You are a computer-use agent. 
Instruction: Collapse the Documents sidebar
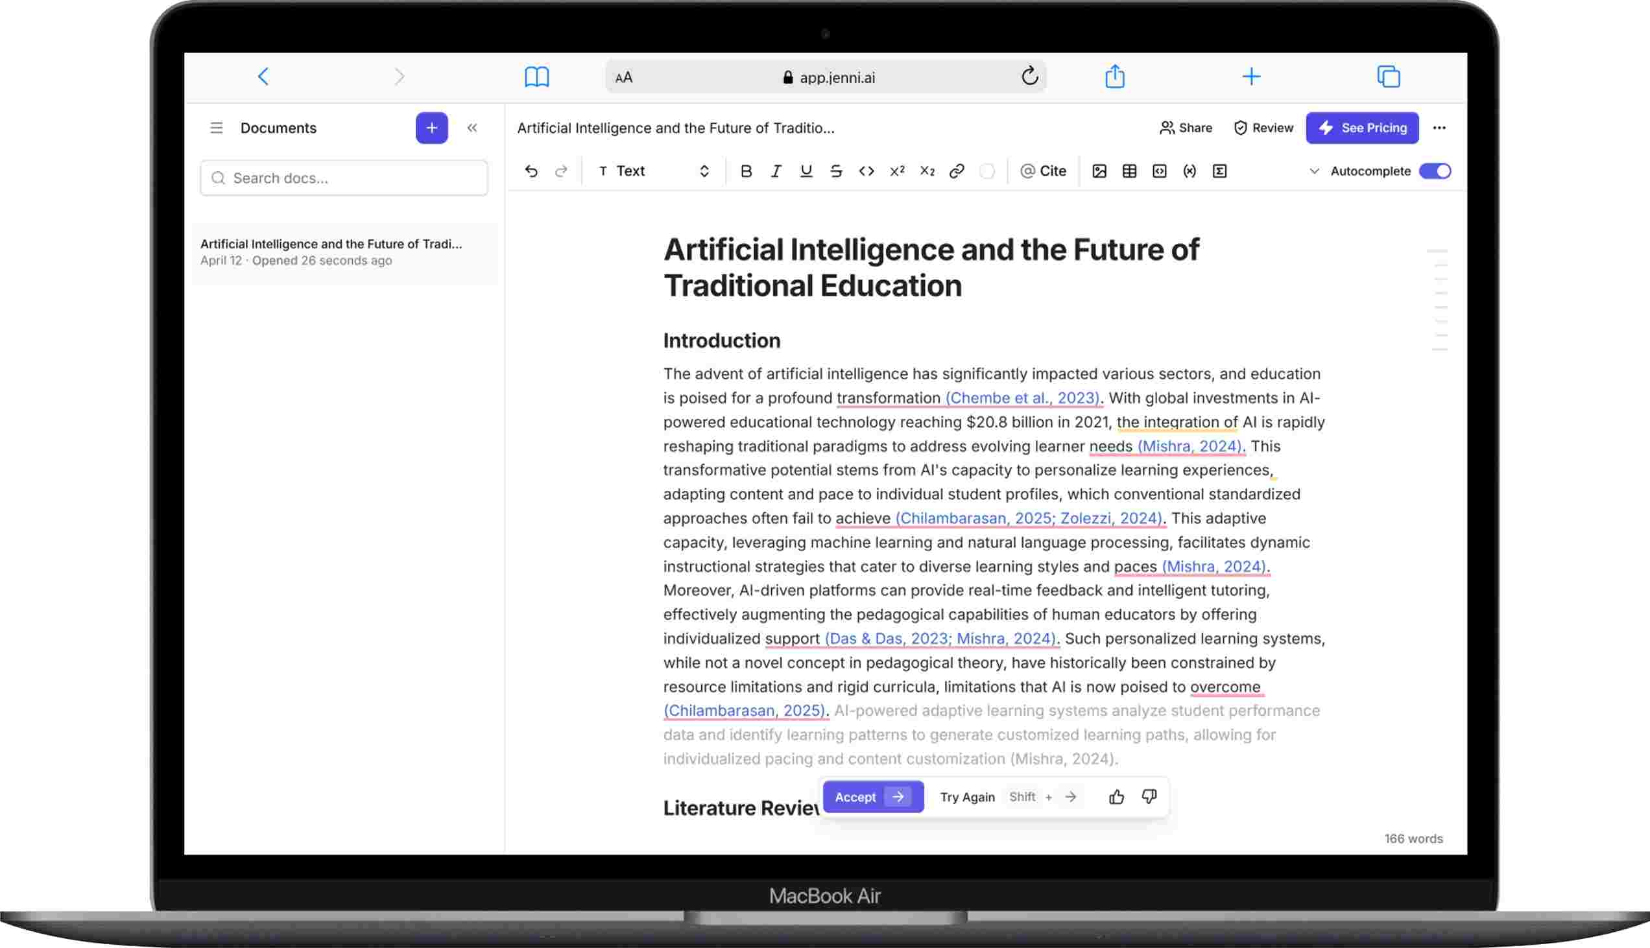(x=472, y=128)
